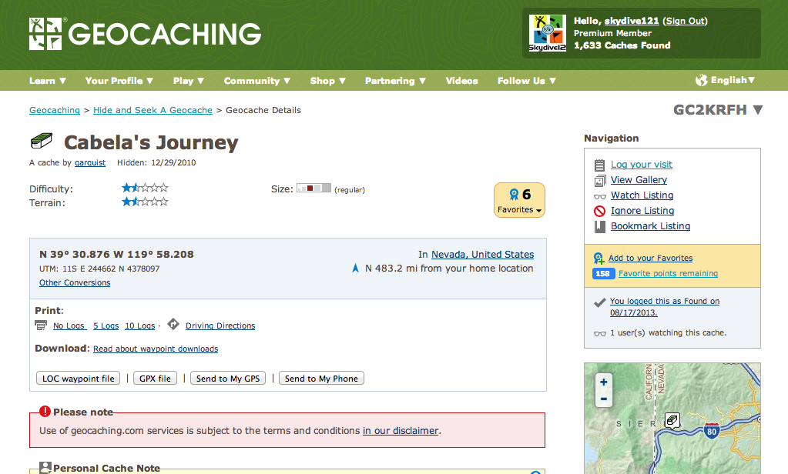The image size is (788, 474).
Task: Open the Nevada, United States link
Action: (482, 255)
